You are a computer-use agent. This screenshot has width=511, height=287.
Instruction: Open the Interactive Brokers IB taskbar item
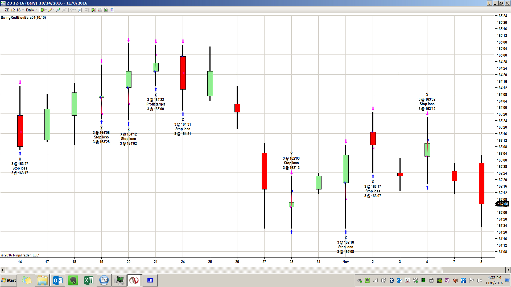[x=150, y=280]
